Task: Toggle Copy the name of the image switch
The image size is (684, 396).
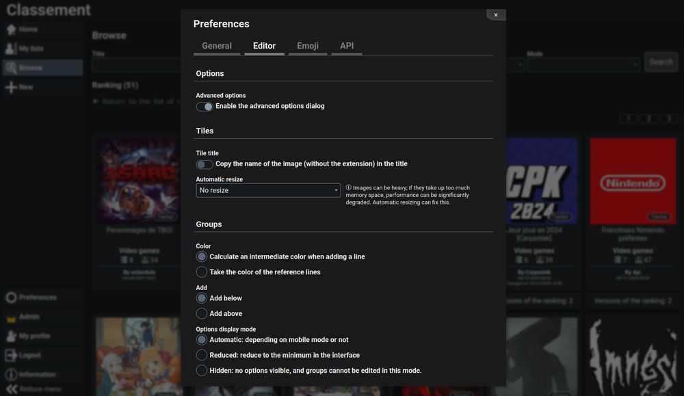Action: (204, 164)
